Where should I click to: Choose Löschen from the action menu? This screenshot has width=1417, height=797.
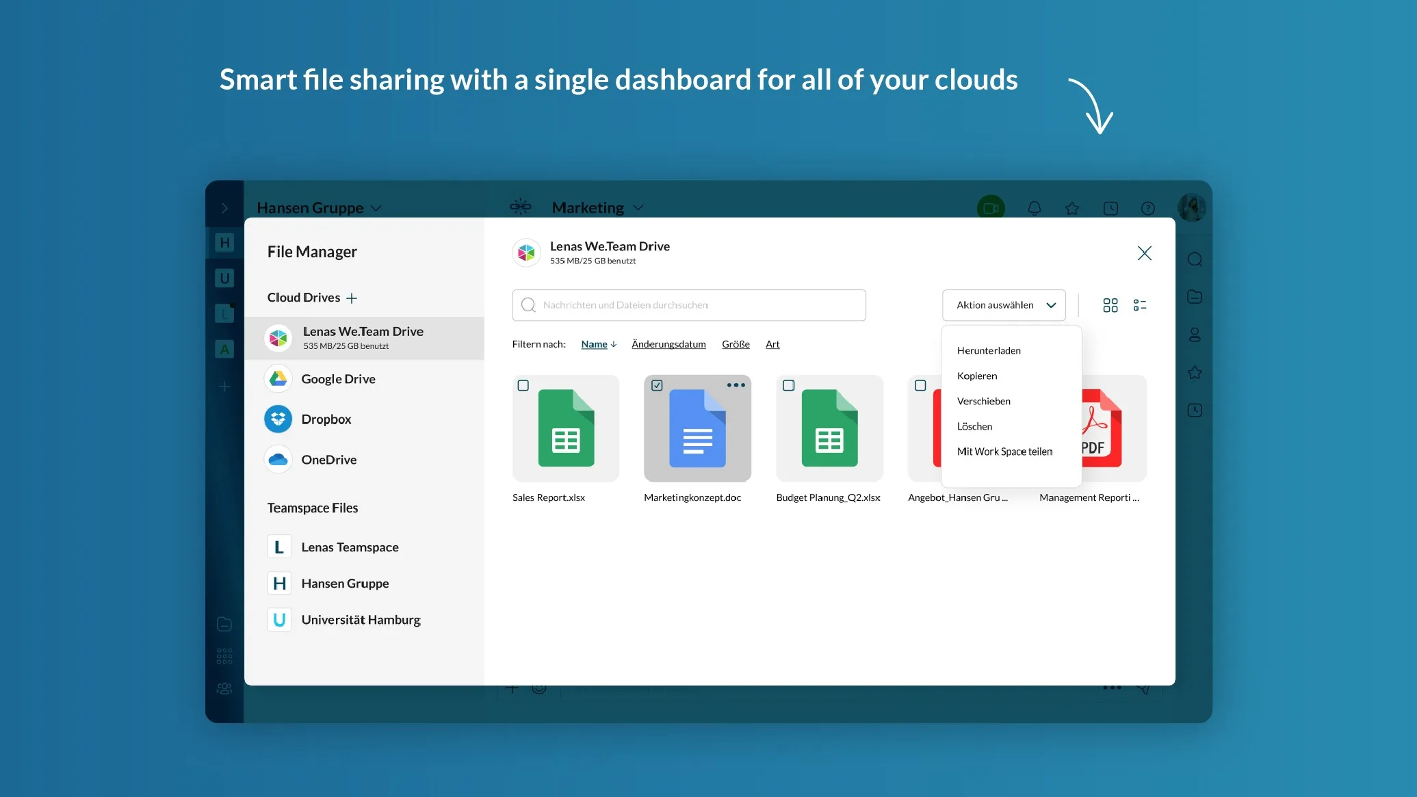point(974,427)
